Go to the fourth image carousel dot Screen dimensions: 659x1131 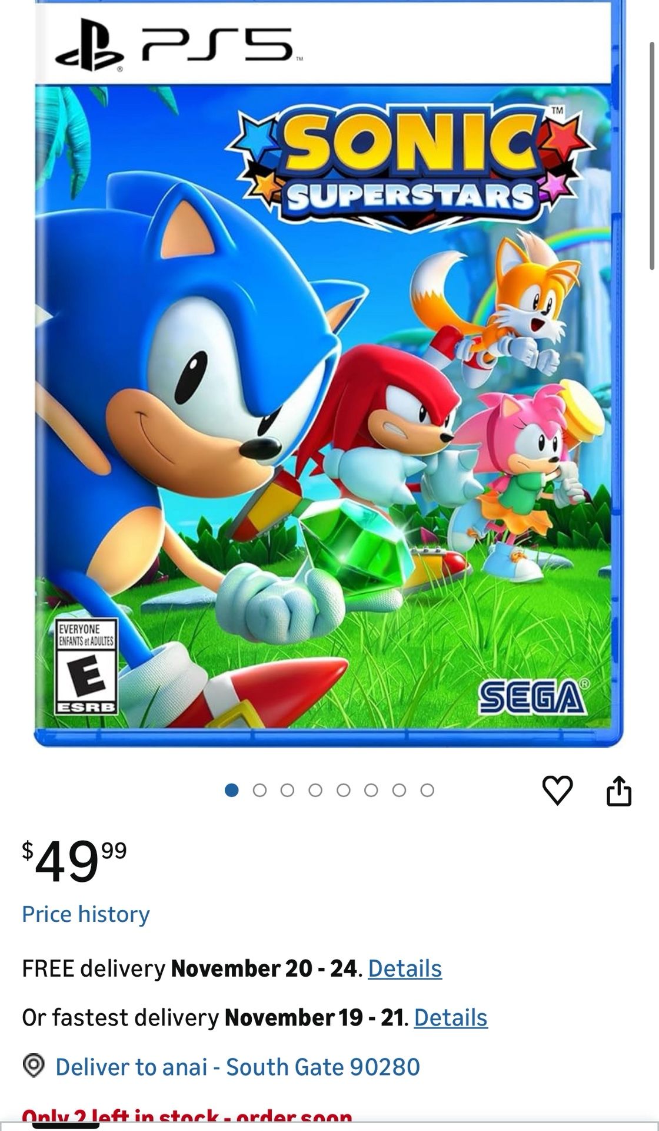click(315, 790)
